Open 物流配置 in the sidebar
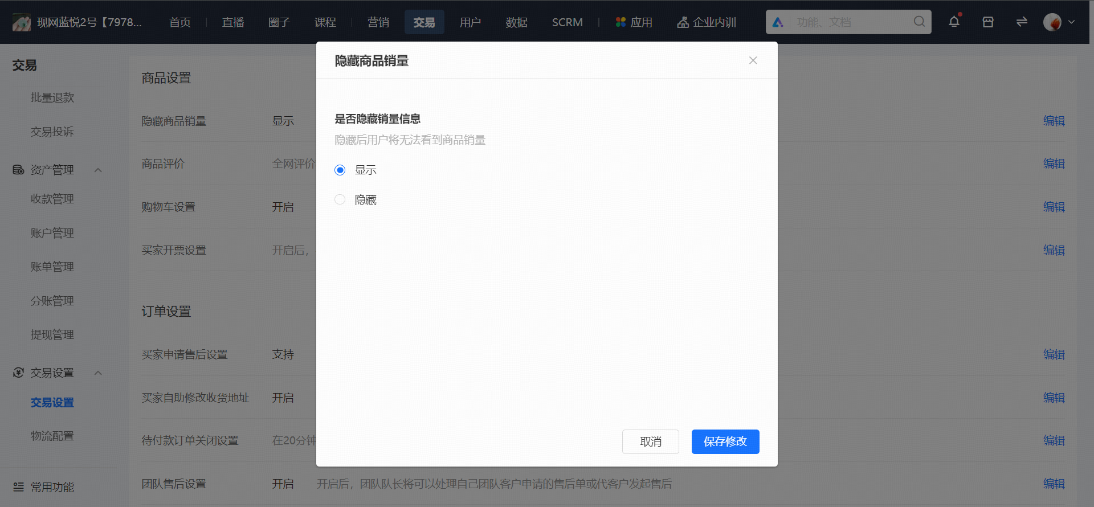1094x507 pixels. point(52,436)
